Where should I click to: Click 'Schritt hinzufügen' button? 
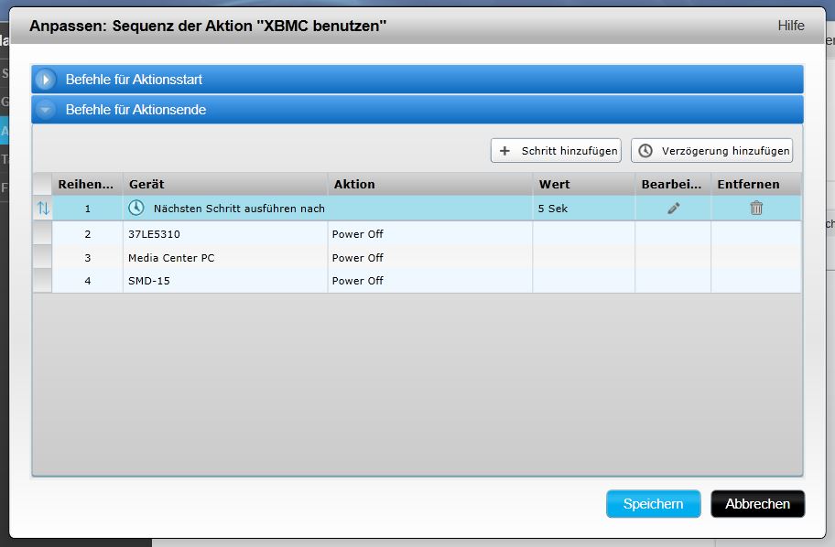556,151
